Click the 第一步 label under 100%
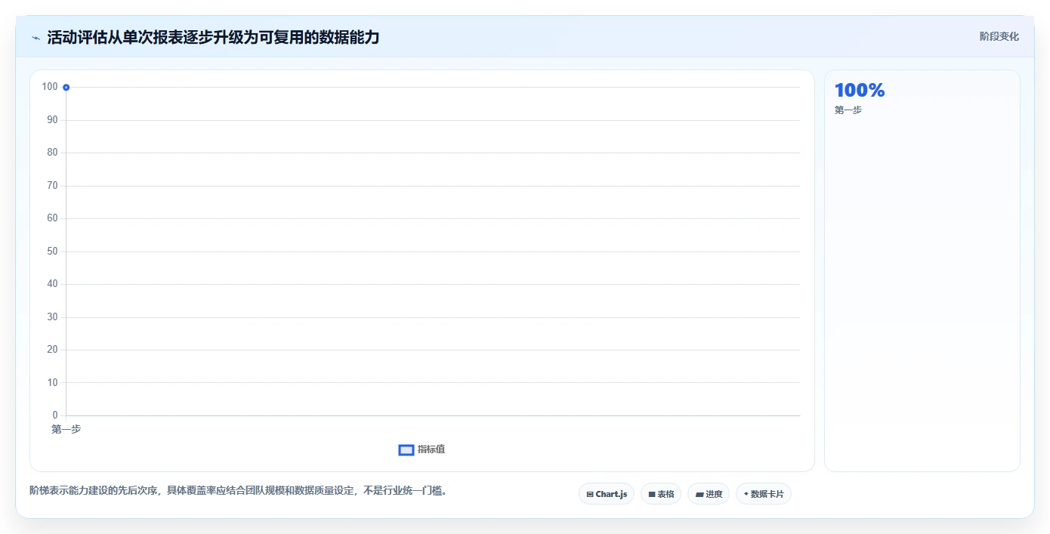The image size is (1050, 534). click(848, 110)
